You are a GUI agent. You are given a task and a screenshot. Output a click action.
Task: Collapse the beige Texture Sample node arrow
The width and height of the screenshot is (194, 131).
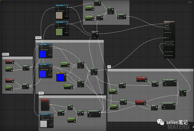click(x=68, y=5)
